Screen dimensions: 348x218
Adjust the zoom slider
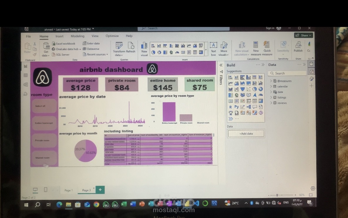point(277,195)
